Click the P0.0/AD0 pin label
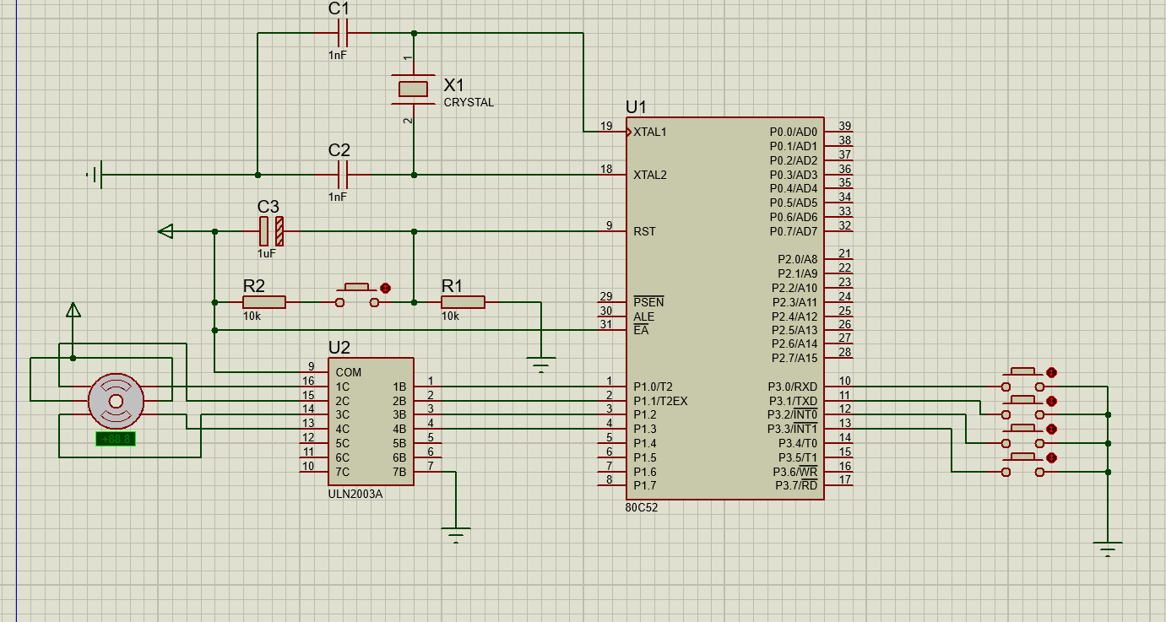 [x=794, y=132]
